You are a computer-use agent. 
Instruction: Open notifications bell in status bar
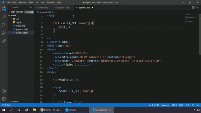[x=198, y=105]
